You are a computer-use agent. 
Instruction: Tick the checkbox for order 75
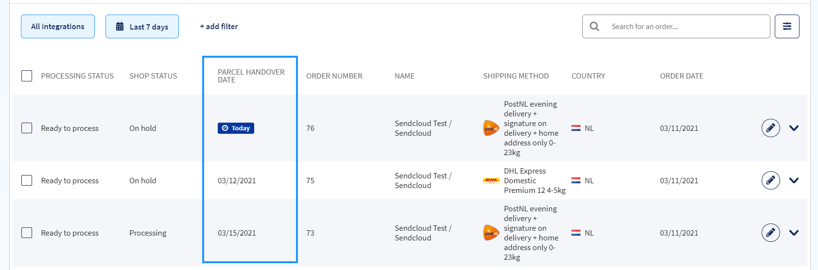[27, 180]
